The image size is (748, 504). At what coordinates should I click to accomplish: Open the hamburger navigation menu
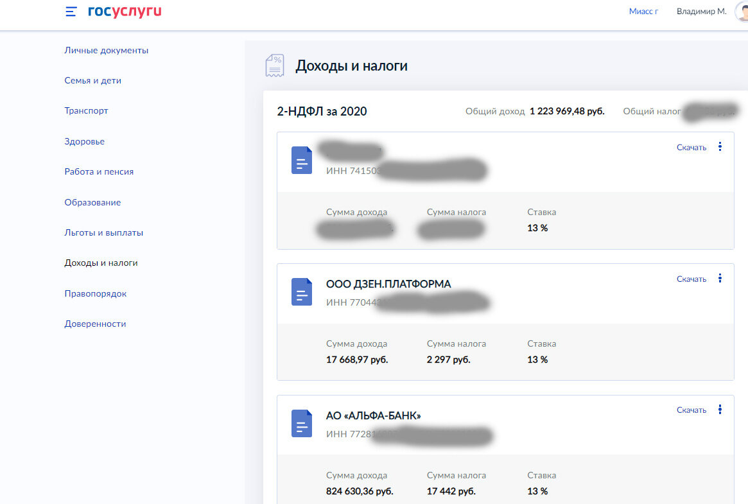pyautogui.click(x=71, y=11)
